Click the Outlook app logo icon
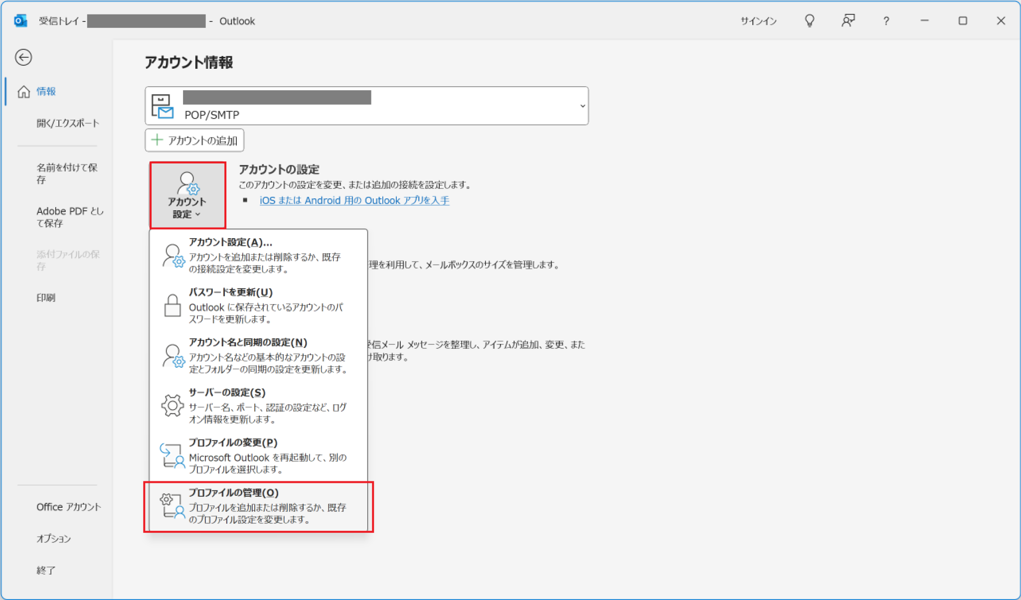The height and width of the screenshot is (600, 1021). (20, 21)
